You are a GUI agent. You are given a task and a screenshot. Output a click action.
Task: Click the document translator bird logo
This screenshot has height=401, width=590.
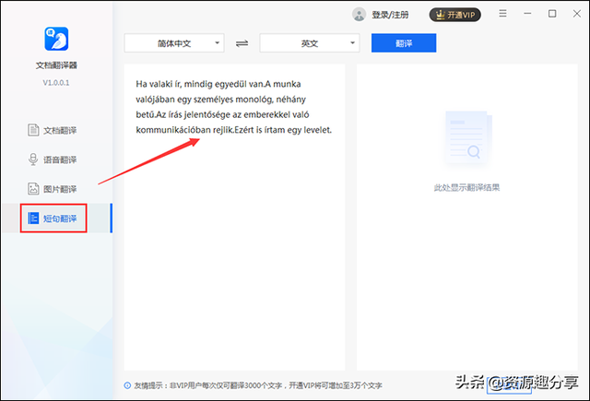click(x=56, y=39)
